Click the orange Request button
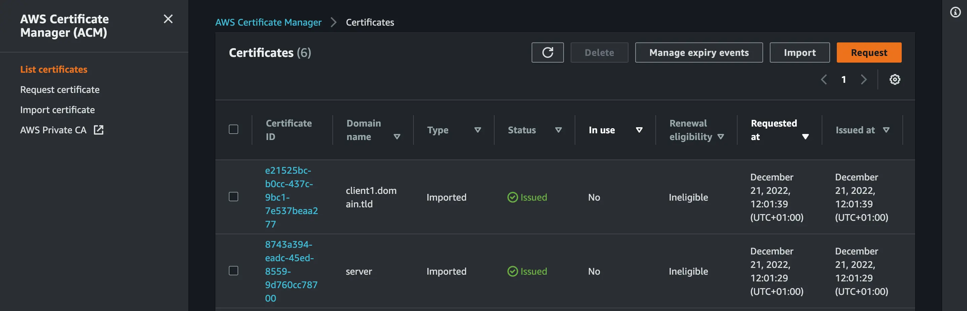This screenshot has height=311, width=967. 869,53
